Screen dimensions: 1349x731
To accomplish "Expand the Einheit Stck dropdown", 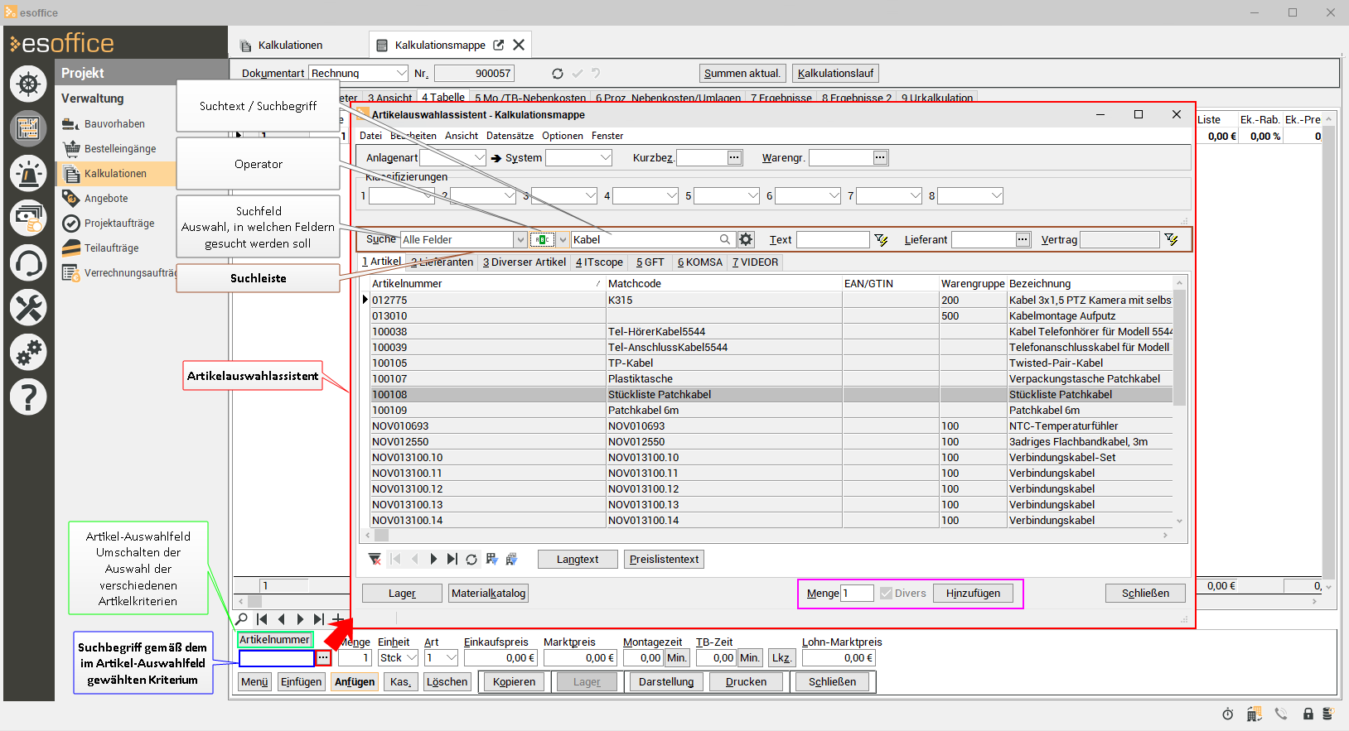I will click(412, 658).
